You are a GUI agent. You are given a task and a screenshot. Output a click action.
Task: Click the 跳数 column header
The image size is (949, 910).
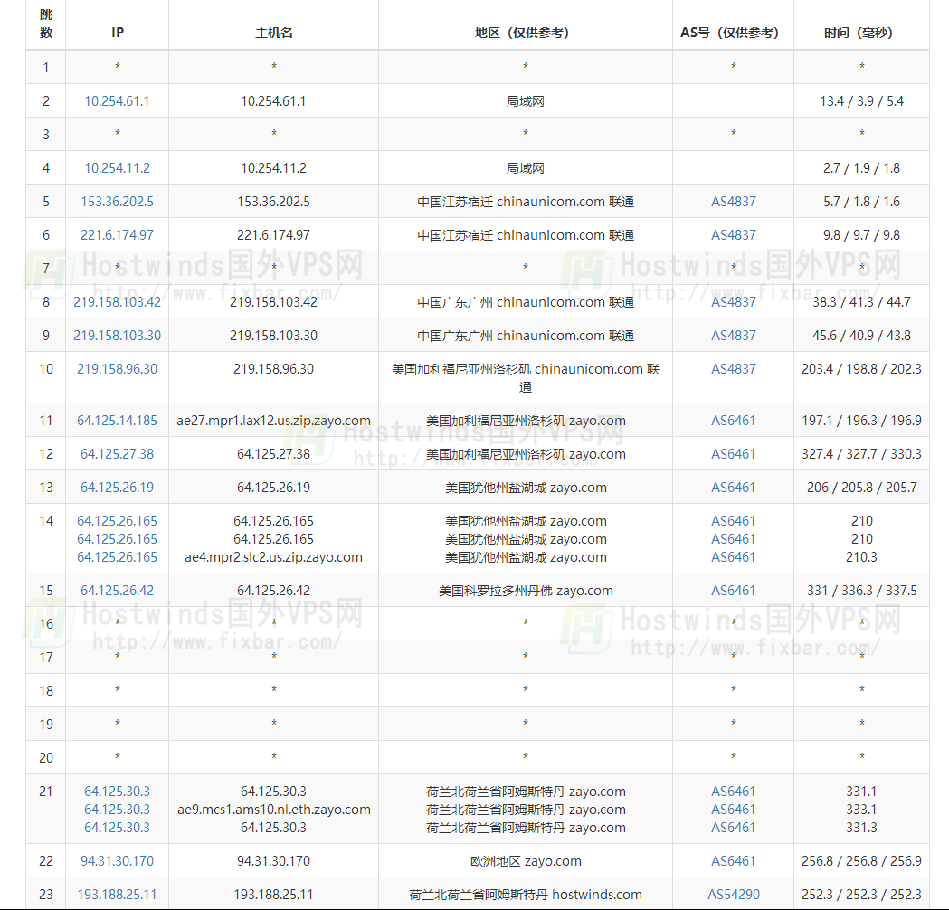pos(46,24)
